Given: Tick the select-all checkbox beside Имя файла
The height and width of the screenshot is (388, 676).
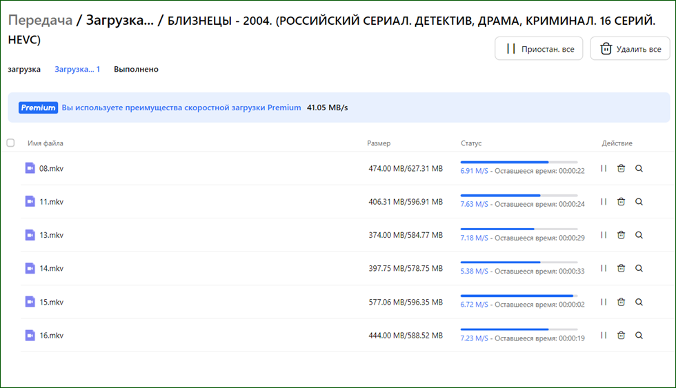Looking at the screenshot, I should (x=11, y=143).
